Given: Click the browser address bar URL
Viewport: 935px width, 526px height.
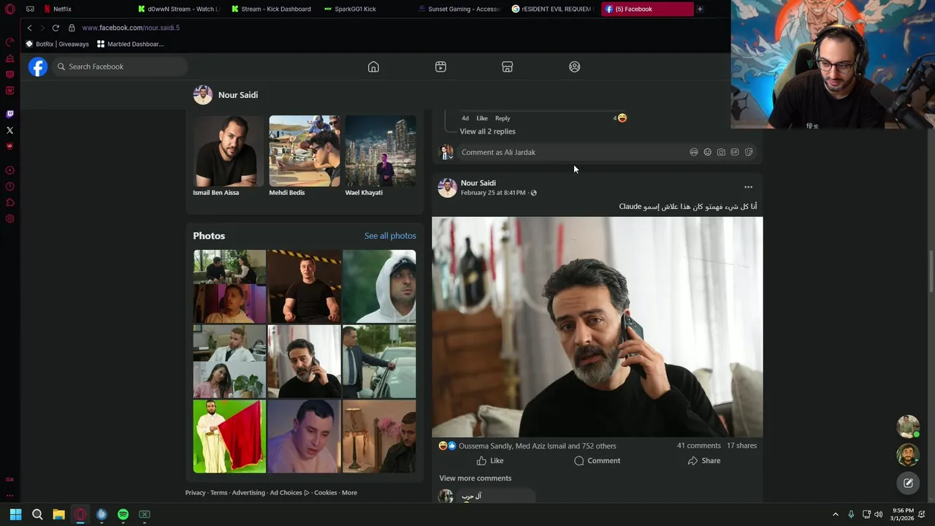Looking at the screenshot, I should [131, 28].
